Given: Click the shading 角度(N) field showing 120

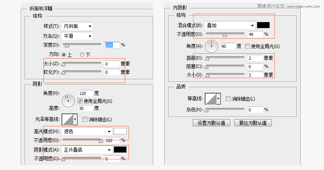Looking at the screenshot, I should (x=85, y=93).
